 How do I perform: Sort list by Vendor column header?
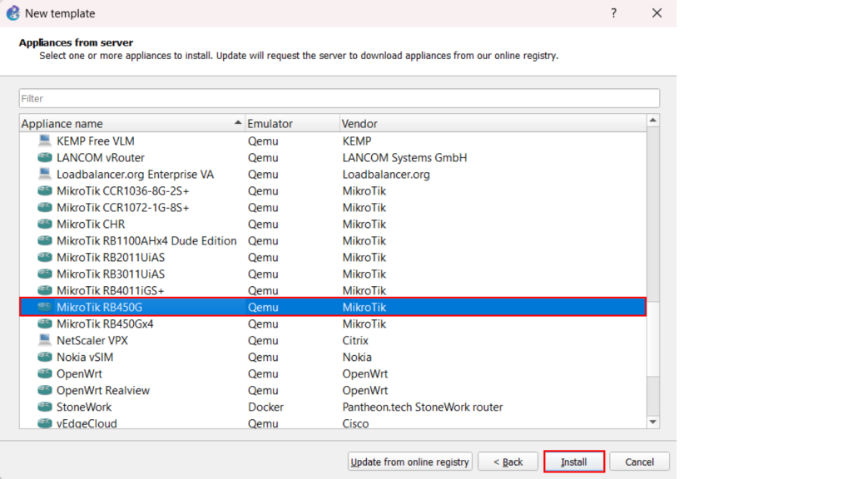point(491,123)
